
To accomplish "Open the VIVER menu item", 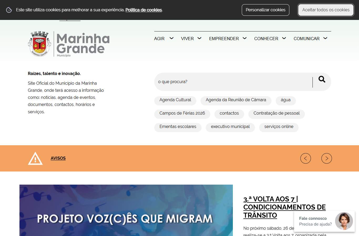I will pyautogui.click(x=187, y=39).
